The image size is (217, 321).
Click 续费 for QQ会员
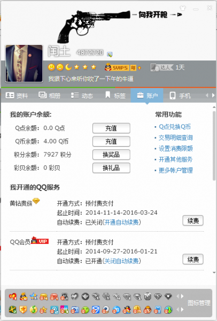click(193, 259)
